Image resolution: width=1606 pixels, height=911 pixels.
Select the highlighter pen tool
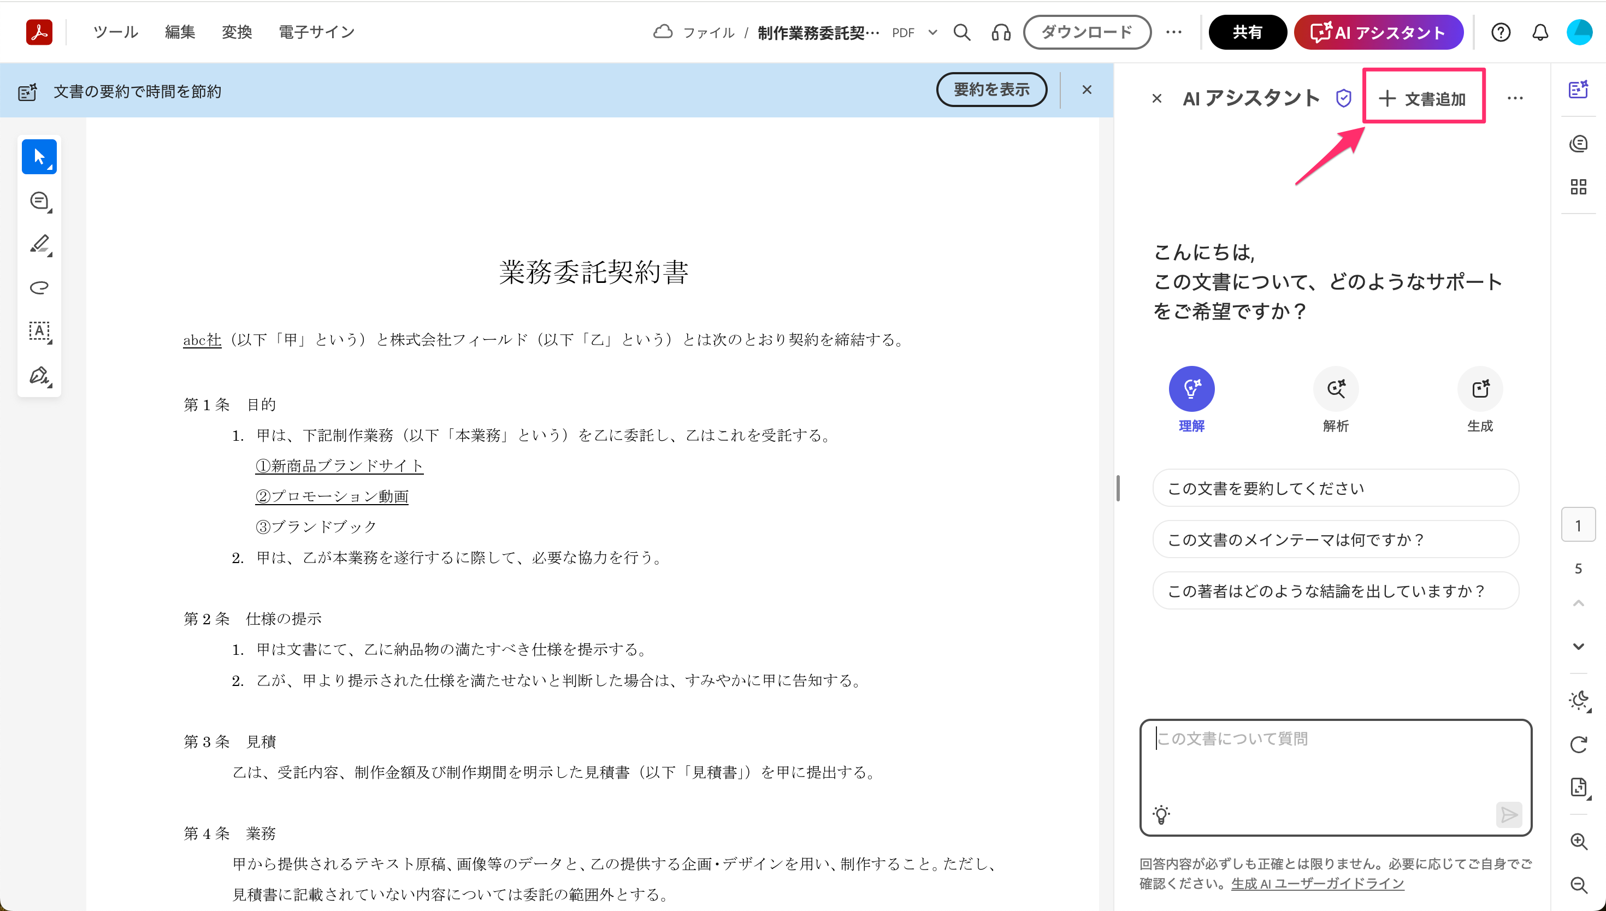pos(39,244)
